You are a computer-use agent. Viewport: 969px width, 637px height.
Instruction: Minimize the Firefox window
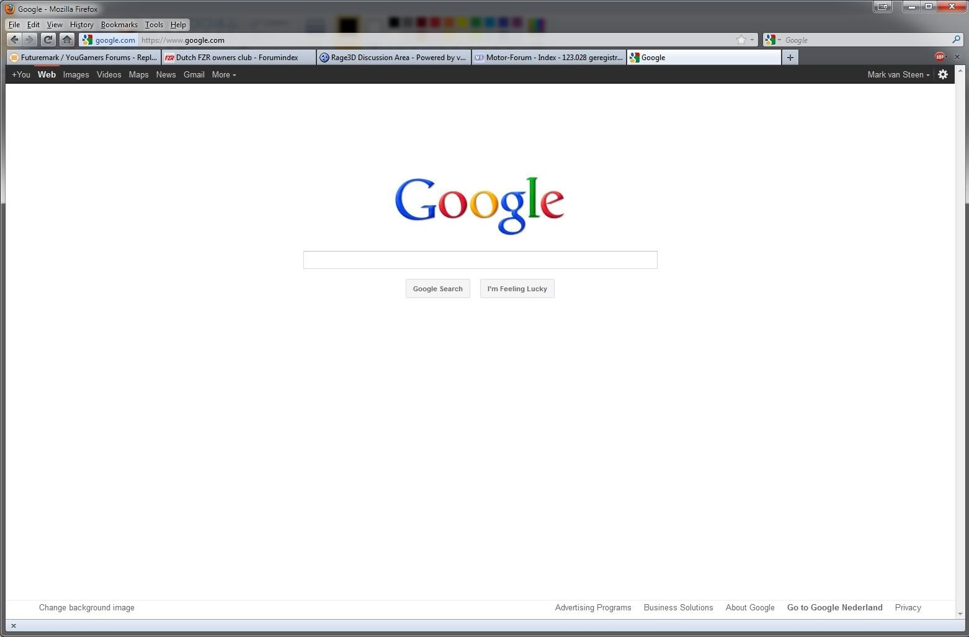911,7
